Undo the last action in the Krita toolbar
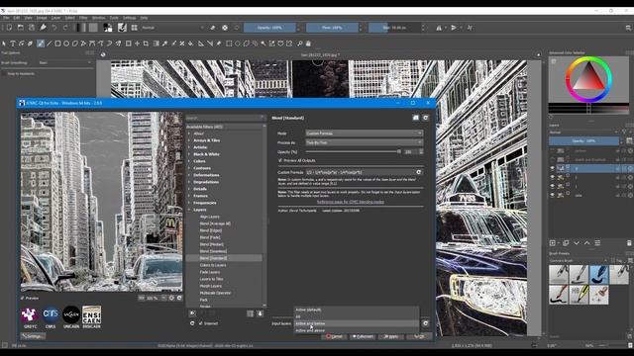 click(54, 28)
